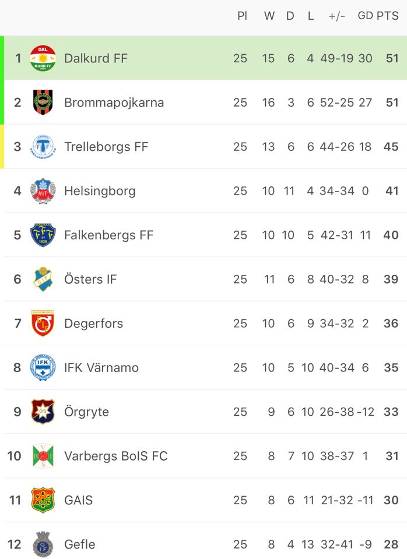Open the Falkenbergs FF badge
This screenshot has height=559, width=407.
click(43, 235)
